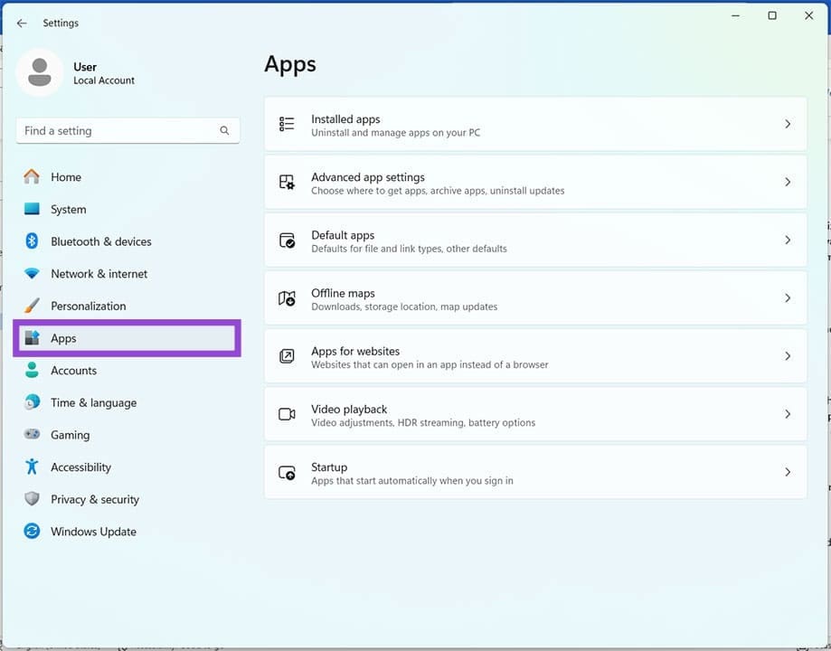Open the Accessibility figure icon
The height and width of the screenshot is (651, 831).
point(32,467)
